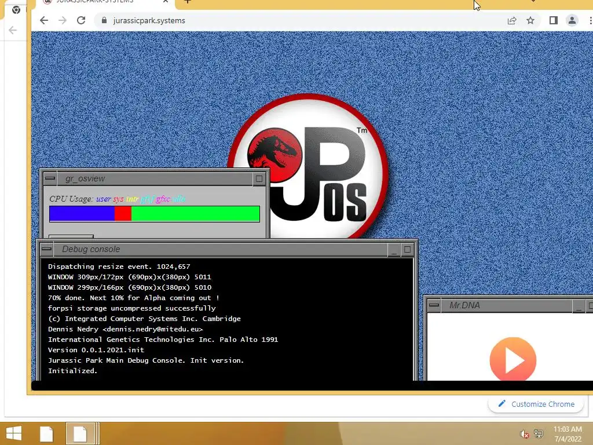The image size is (593, 445).
Task: Open the Chrome profile avatar
Action: tap(572, 20)
